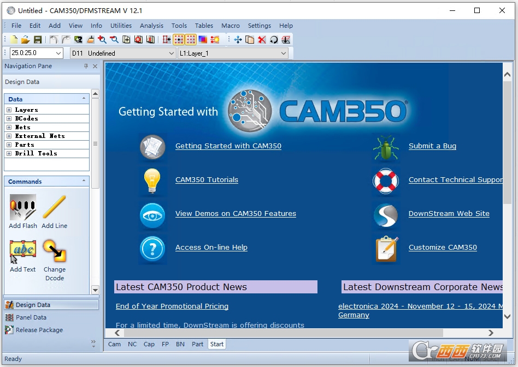The width and height of the screenshot is (518, 367).
Task: Click the New file toolbar icon
Action: point(14,40)
